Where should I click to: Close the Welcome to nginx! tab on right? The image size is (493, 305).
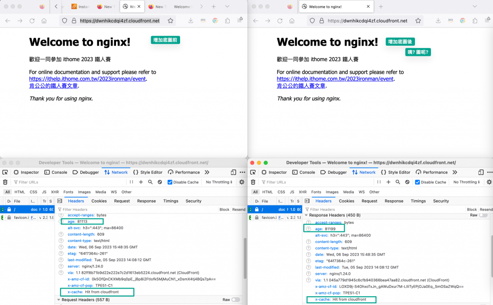368,7
